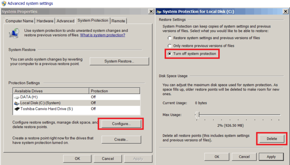Click the 2% (926.50 MB) usage label
Viewport: 290px width, 165px height.
point(231,126)
